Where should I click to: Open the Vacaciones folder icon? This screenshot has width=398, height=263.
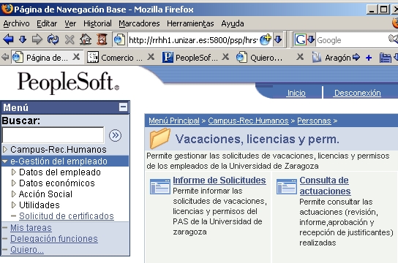click(160, 138)
